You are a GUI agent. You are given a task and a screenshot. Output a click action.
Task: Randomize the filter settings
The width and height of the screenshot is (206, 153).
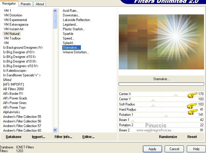pos(168,137)
